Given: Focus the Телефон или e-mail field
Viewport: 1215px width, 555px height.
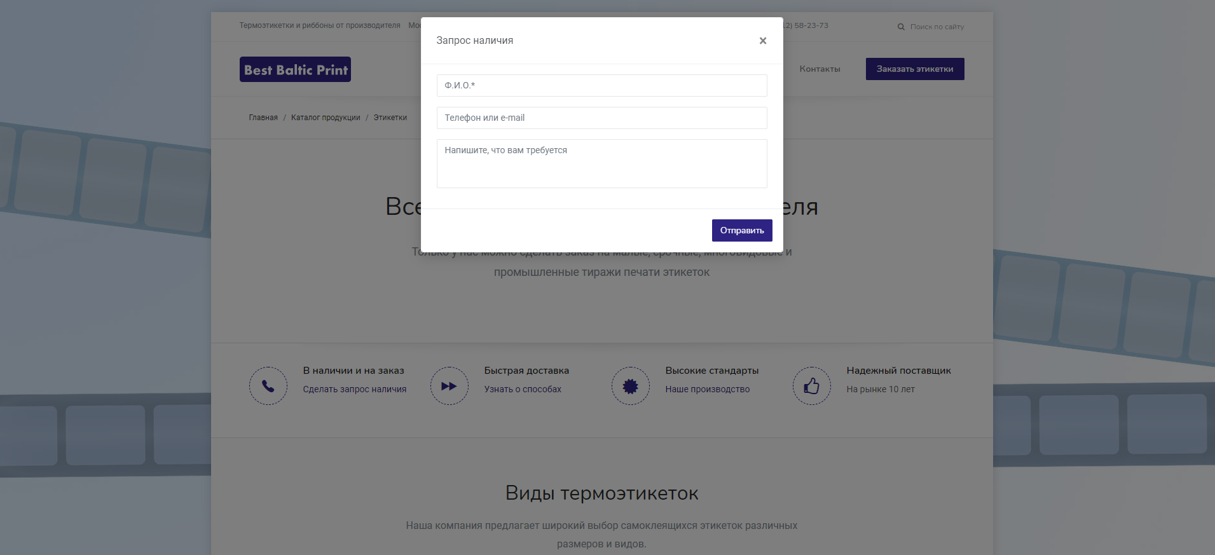Looking at the screenshot, I should [x=601, y=118].
